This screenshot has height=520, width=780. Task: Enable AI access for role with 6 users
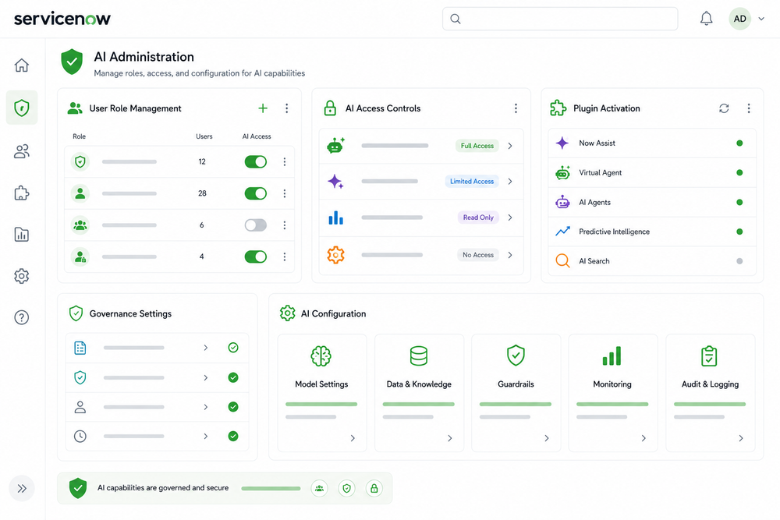(256, 225)
